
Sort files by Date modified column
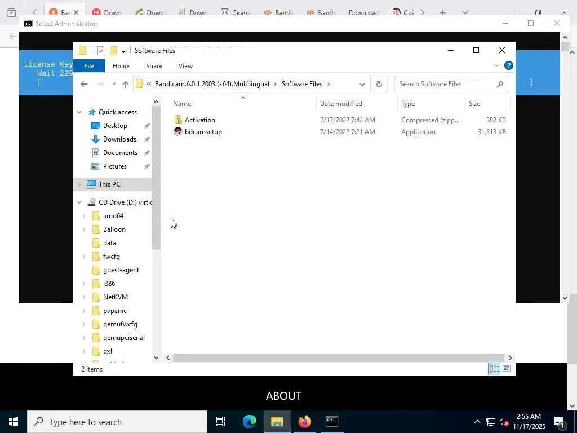click(x=341, y=104)
